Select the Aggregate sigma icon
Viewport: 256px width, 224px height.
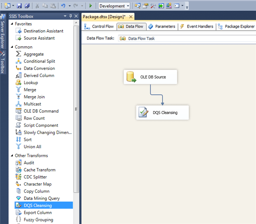pyautogui.click(x=19, y=54)
